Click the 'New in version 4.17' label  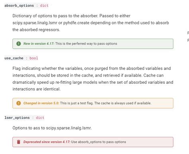tap(39, 43)
